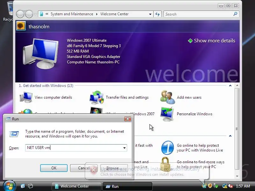Click the large computer image in banner

(x=41, y=53)
